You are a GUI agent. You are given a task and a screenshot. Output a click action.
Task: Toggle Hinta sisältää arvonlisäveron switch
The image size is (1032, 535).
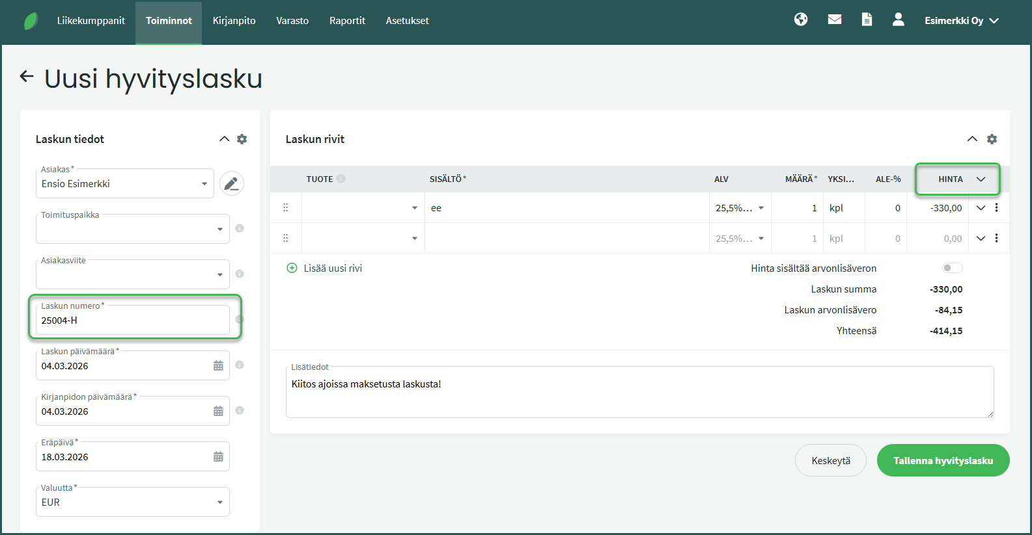951,268
